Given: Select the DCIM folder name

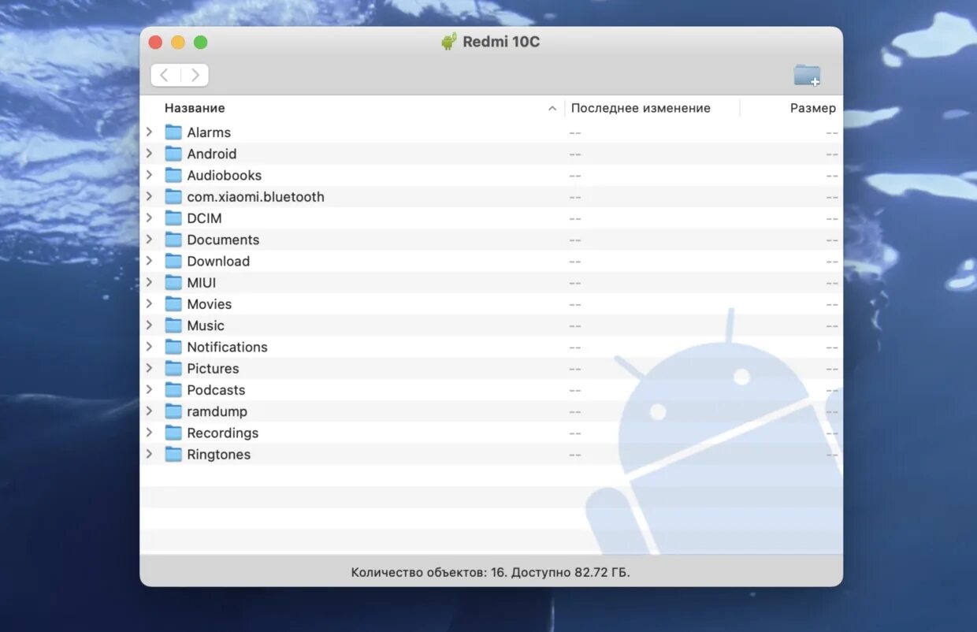Looking at the screenshot, I should [x=204, y=218].
